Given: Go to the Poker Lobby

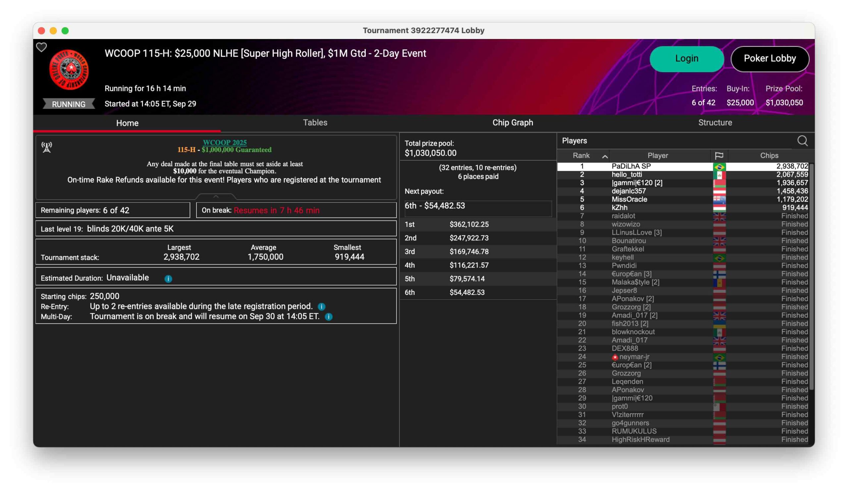Looking at the screenshot, I should pyautogui.click(x=769, y=59).
